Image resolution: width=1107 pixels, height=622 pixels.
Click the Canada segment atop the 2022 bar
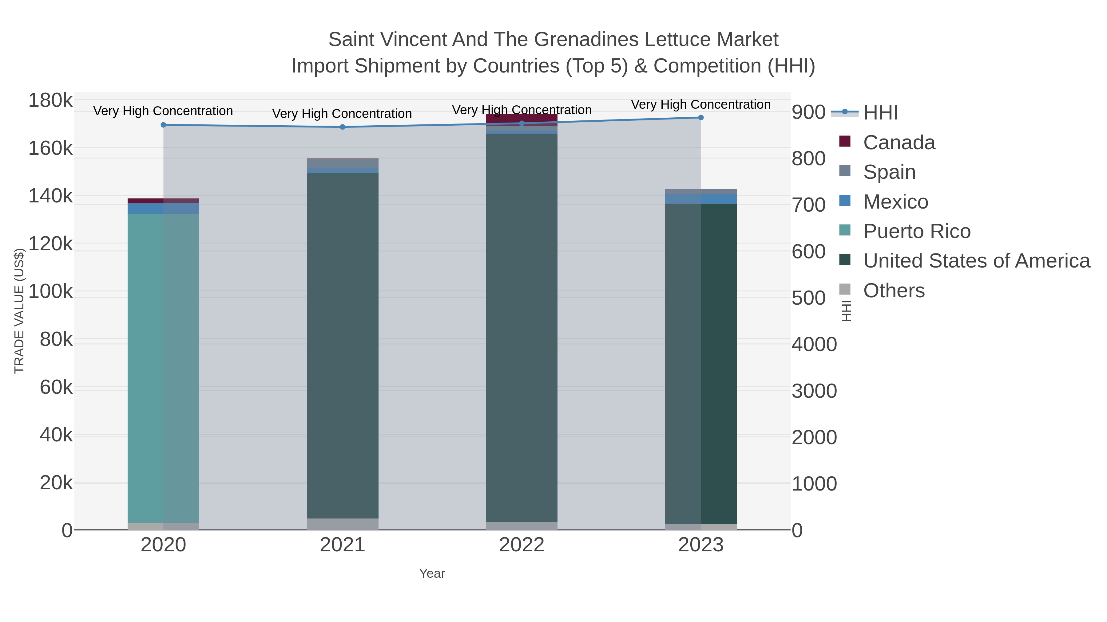coord(522,120)
